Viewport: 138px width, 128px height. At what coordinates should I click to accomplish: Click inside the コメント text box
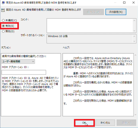90,25
